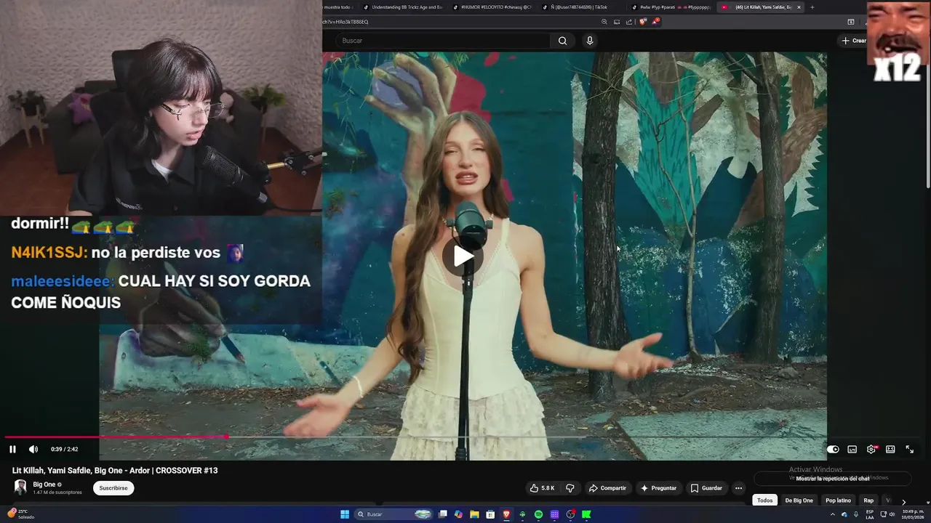
Task: Switch to Brave browser on taskbar
Action: coord(506,514)
